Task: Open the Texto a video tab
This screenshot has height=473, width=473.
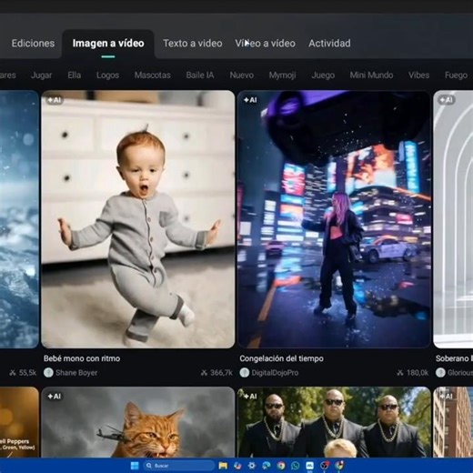Action: point(193,43)
